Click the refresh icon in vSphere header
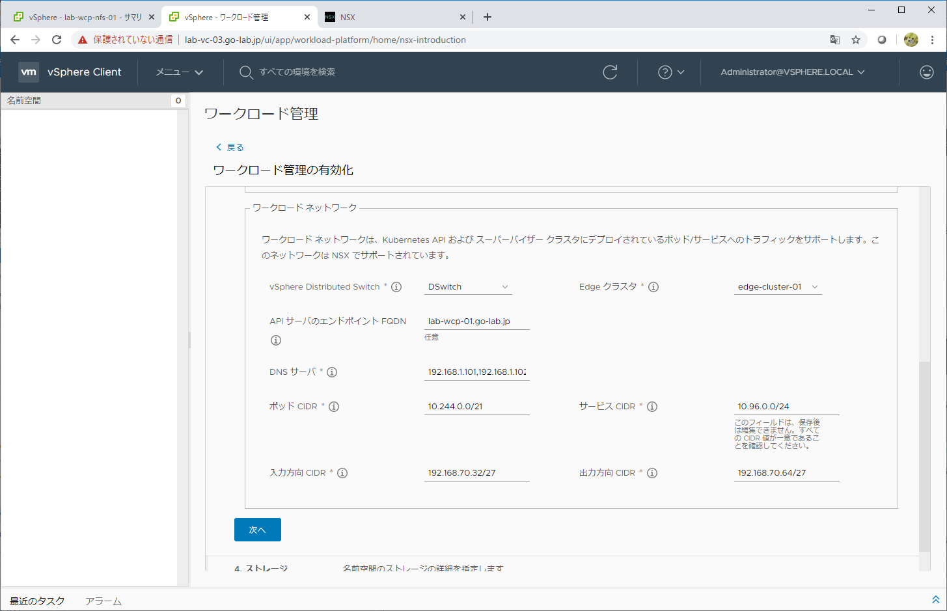This screenshot has width=947, height=611. (x=610, y=72)
